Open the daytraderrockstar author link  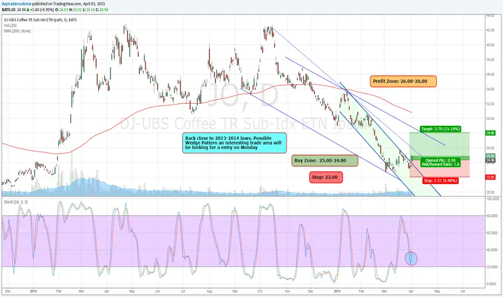click(17, 4)
